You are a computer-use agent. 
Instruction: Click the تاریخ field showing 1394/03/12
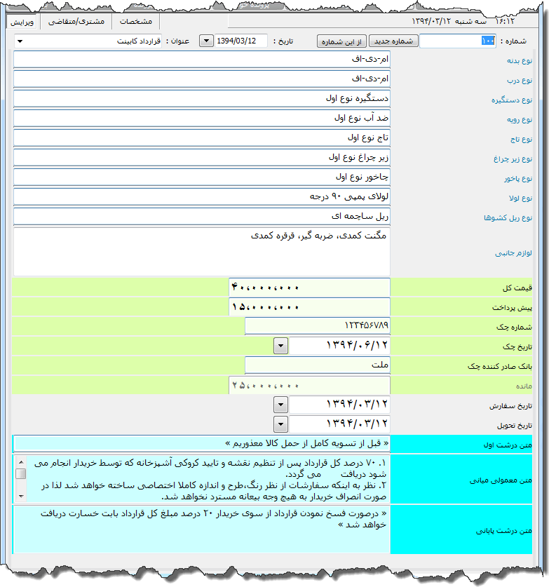point(241,41)
